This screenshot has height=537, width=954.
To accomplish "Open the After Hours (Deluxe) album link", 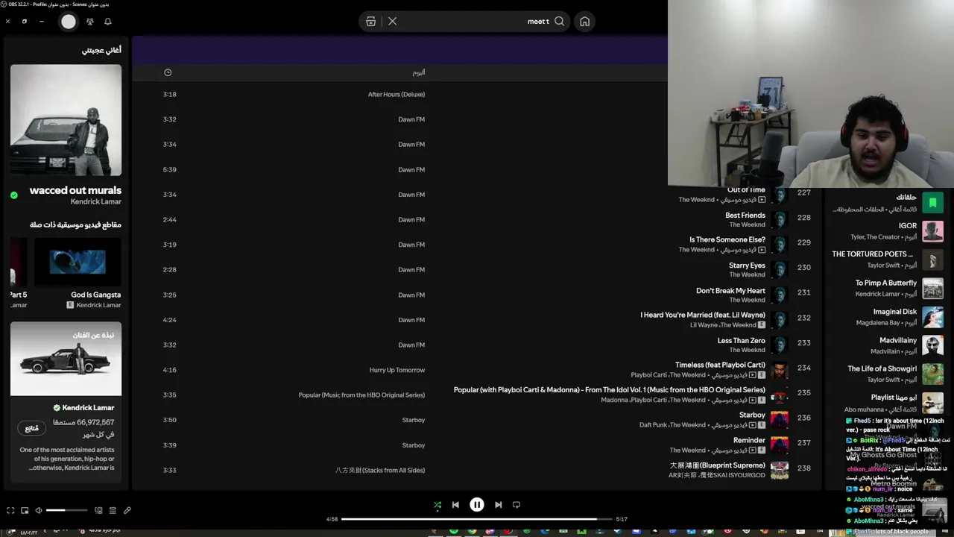I will [397, 95].
